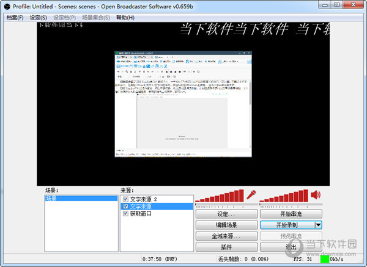Open the 帮助(H) menu
Image resolution: width=367 pixels, height=267 pixels.
coord(125,18)
